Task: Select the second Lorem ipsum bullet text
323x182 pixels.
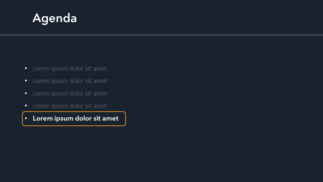Action: click(x=70, y=81)
